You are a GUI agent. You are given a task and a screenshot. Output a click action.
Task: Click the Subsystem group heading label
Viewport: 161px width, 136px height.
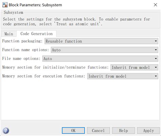click(13, 12)
